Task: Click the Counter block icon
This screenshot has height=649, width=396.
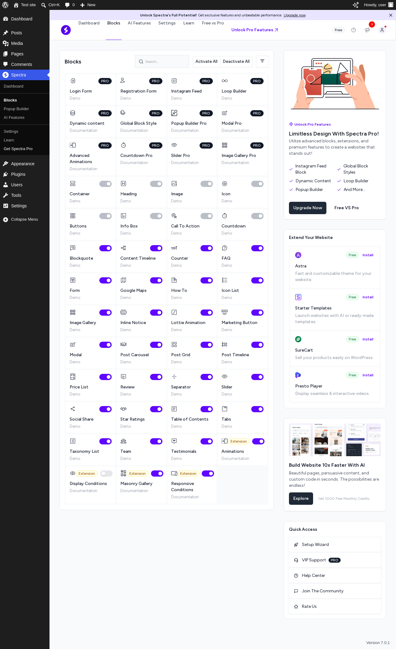Action: (174, 248)
